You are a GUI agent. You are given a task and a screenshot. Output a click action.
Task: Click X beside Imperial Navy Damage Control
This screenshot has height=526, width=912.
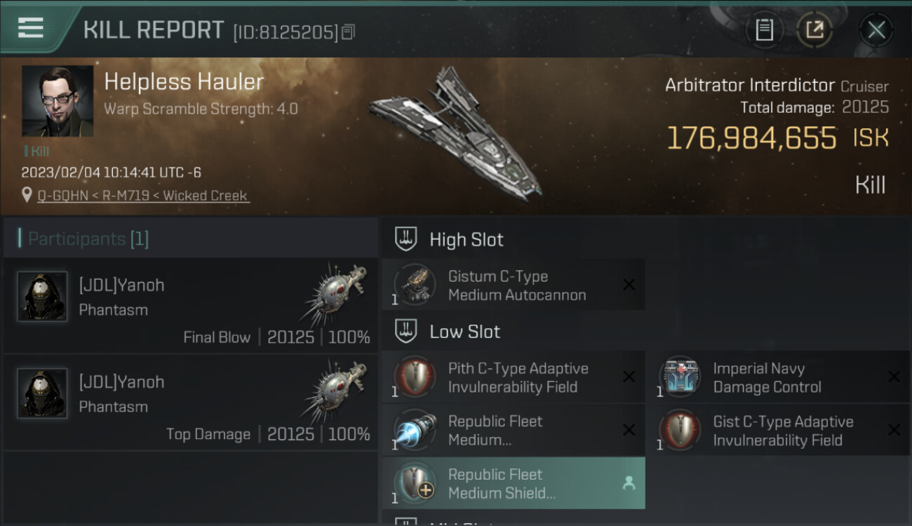[894, 377]
